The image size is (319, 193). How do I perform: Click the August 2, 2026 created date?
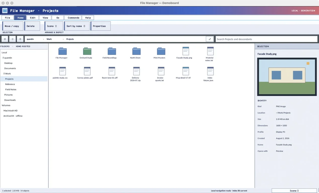(x=283, y=138)
